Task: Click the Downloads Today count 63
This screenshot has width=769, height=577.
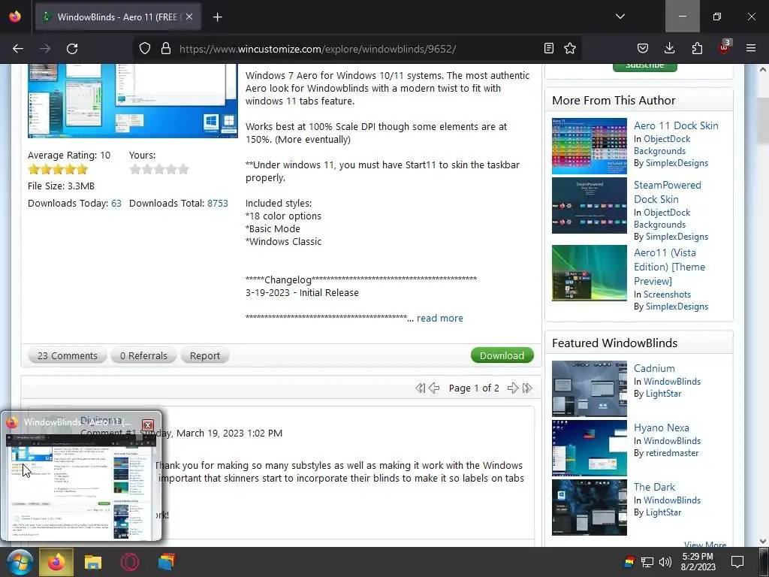Action: pos(116,203)
